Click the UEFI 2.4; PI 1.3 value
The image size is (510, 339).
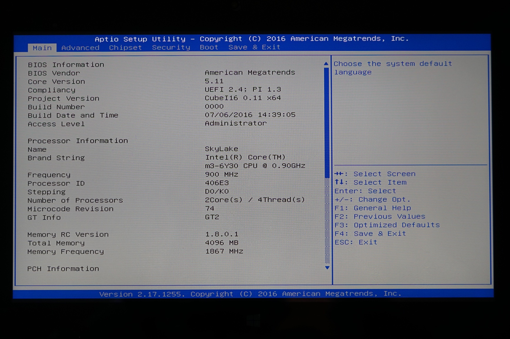click(x=243, y=89)
